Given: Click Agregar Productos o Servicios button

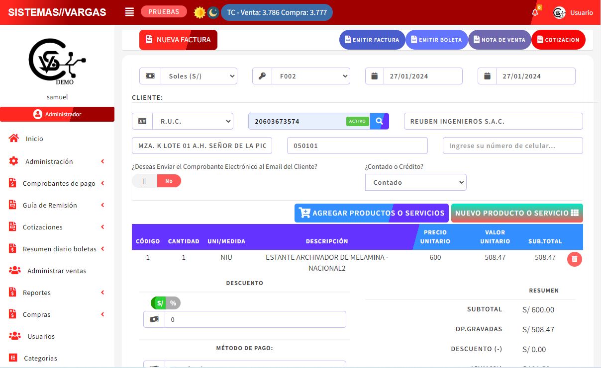Looking at the screenshot, I should 371,213.
